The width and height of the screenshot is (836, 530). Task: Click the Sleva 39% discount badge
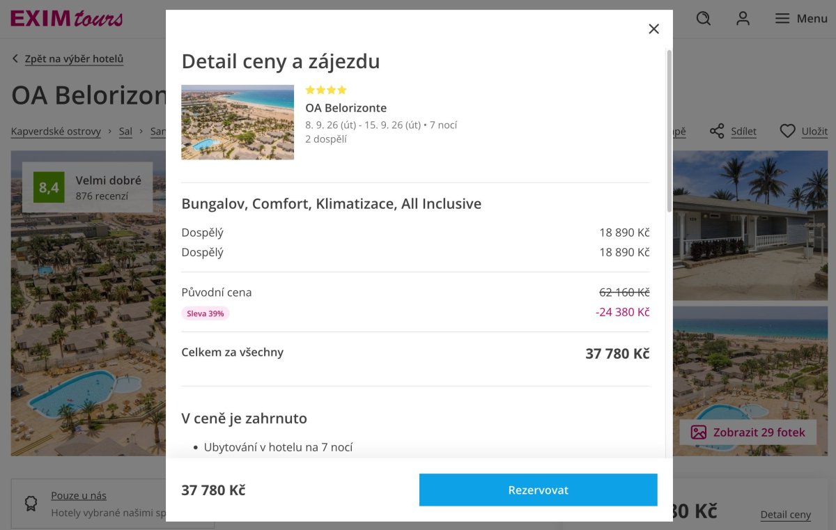point(206,313)
